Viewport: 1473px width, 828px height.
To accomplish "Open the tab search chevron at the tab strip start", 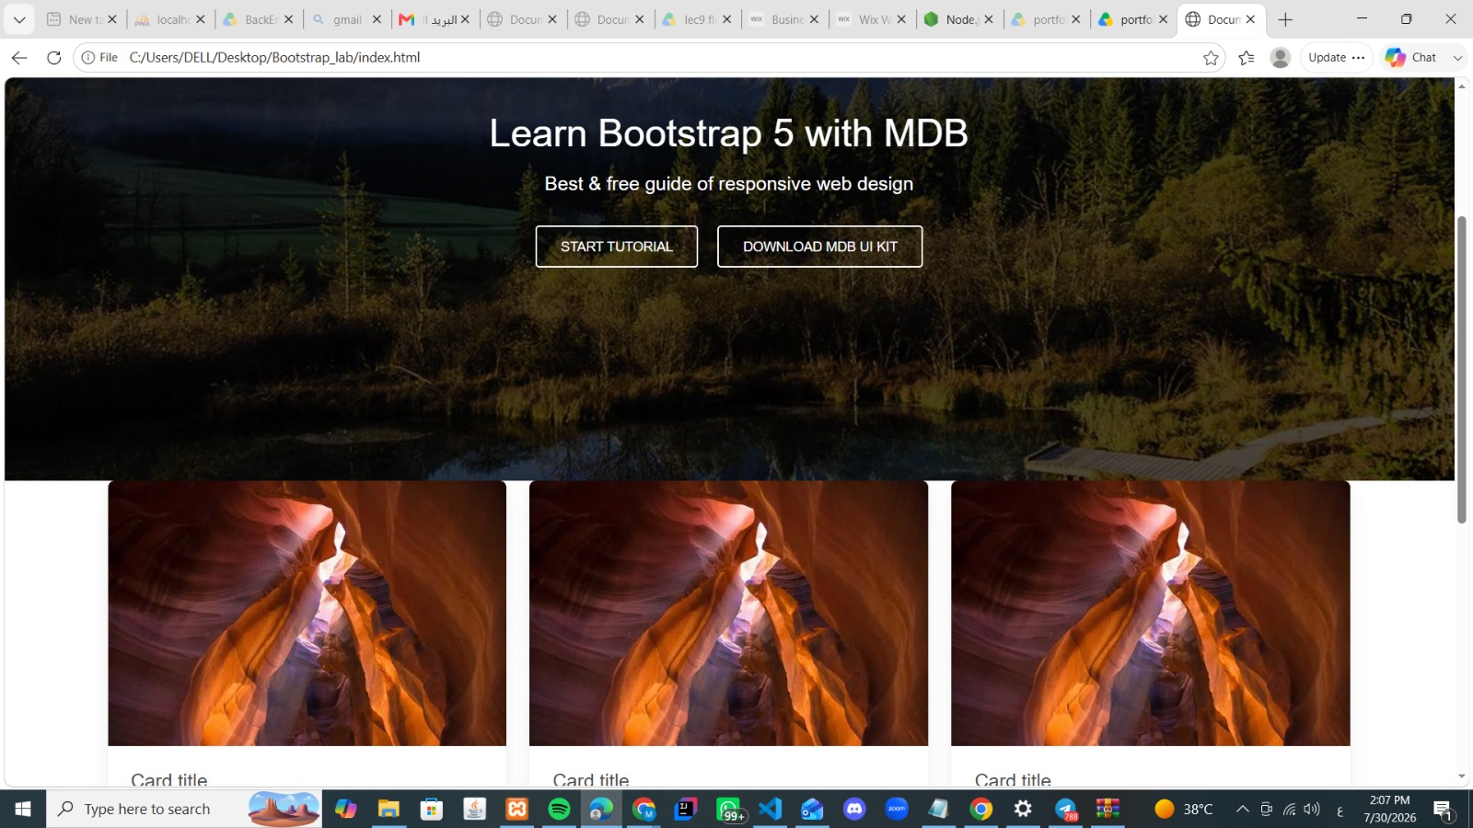I will tap(19, 19).
